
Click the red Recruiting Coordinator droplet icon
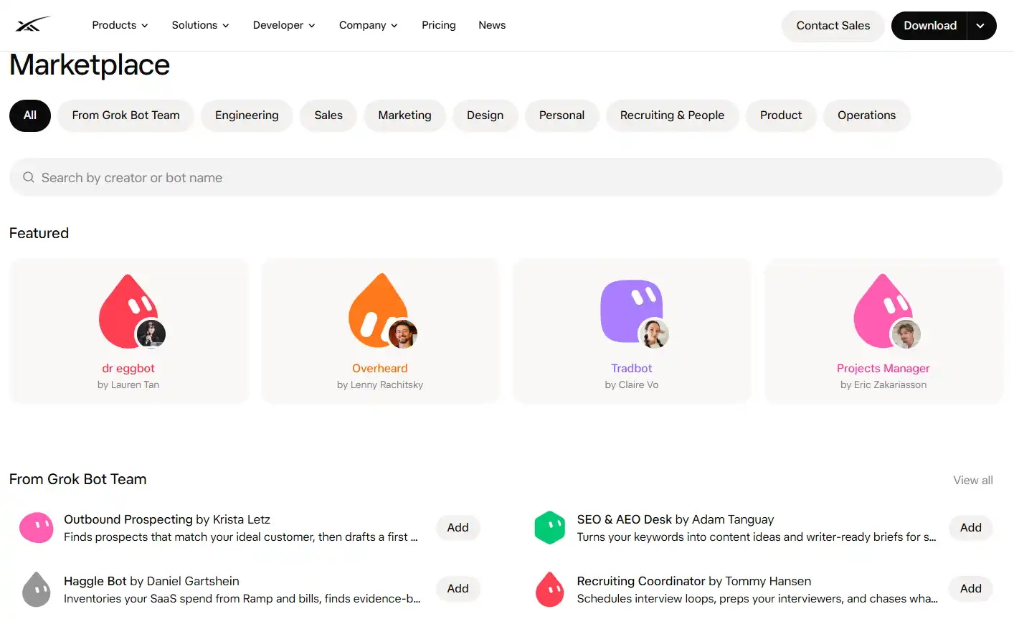[550, 589]
